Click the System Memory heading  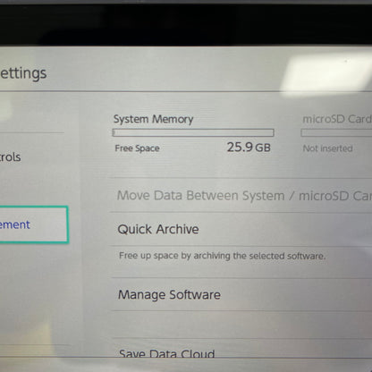(x=153, y=119)
